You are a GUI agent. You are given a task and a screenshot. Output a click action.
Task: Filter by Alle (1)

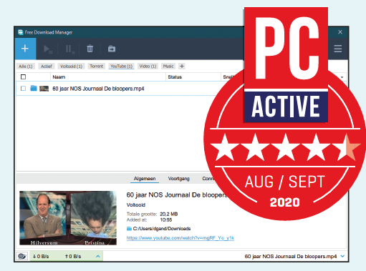click(26, 66)
